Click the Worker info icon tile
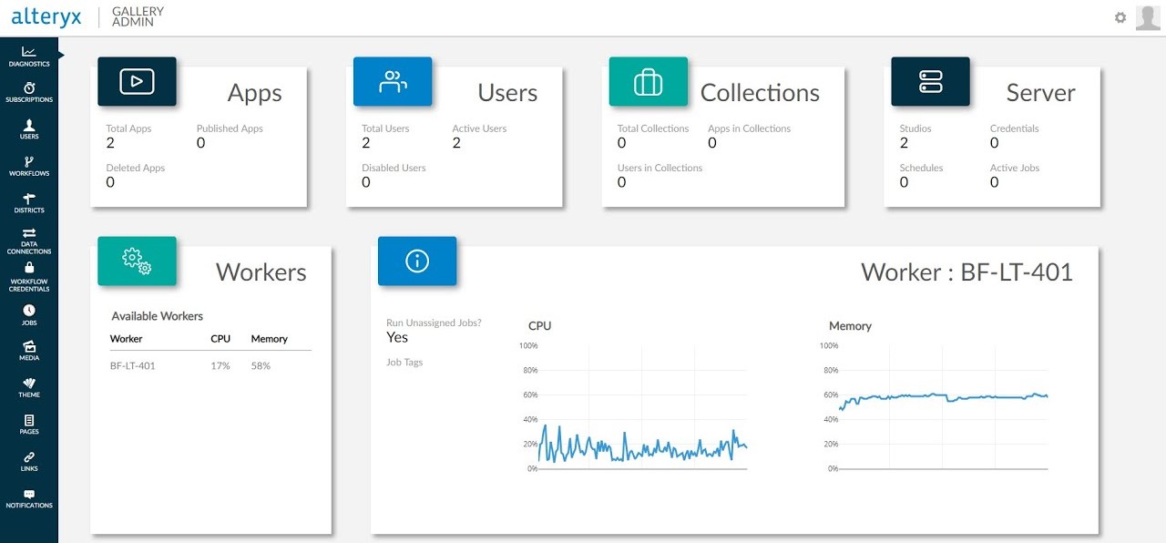 (x=417, y=261)
